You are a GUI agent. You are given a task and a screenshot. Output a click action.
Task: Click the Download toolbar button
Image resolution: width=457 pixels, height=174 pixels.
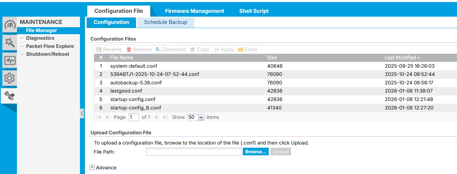click(x=171, y=50)
